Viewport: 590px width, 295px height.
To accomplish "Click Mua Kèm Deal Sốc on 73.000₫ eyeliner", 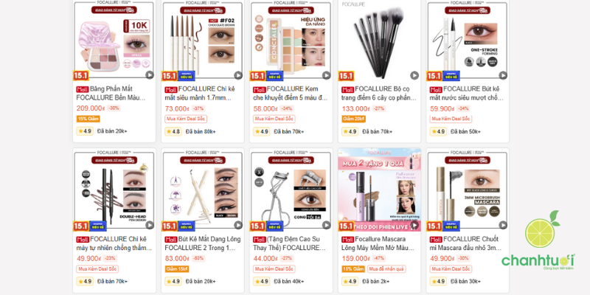I will (x=186, y=119).
